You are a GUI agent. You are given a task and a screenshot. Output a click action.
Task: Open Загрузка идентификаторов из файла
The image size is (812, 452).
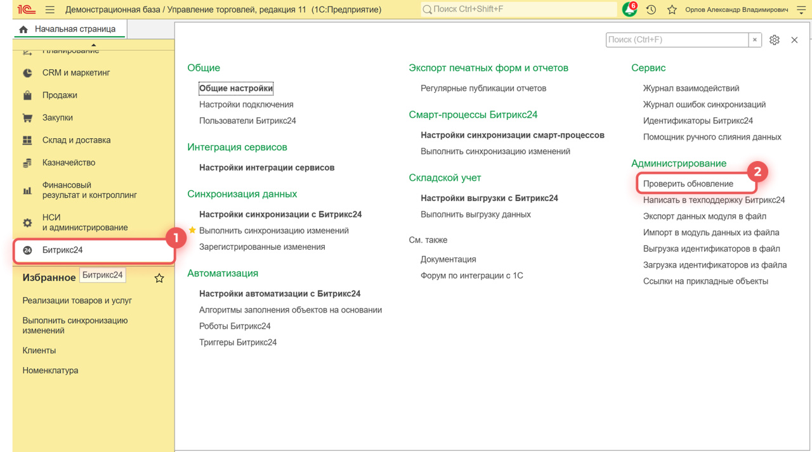pos(715,266)
